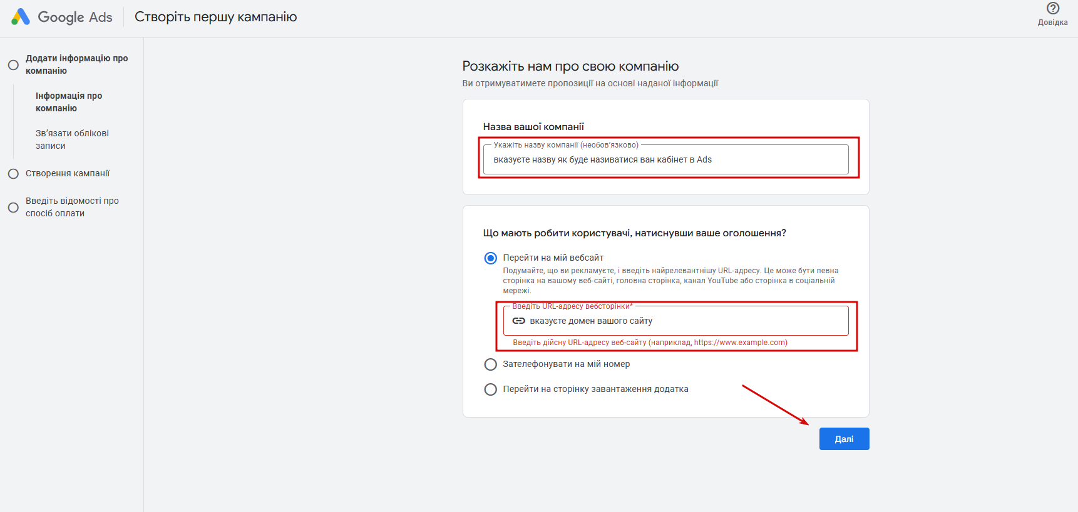Click the Довідка label in header
This screenshot has width=1078, height=512.
click(x=1053, y=23)
